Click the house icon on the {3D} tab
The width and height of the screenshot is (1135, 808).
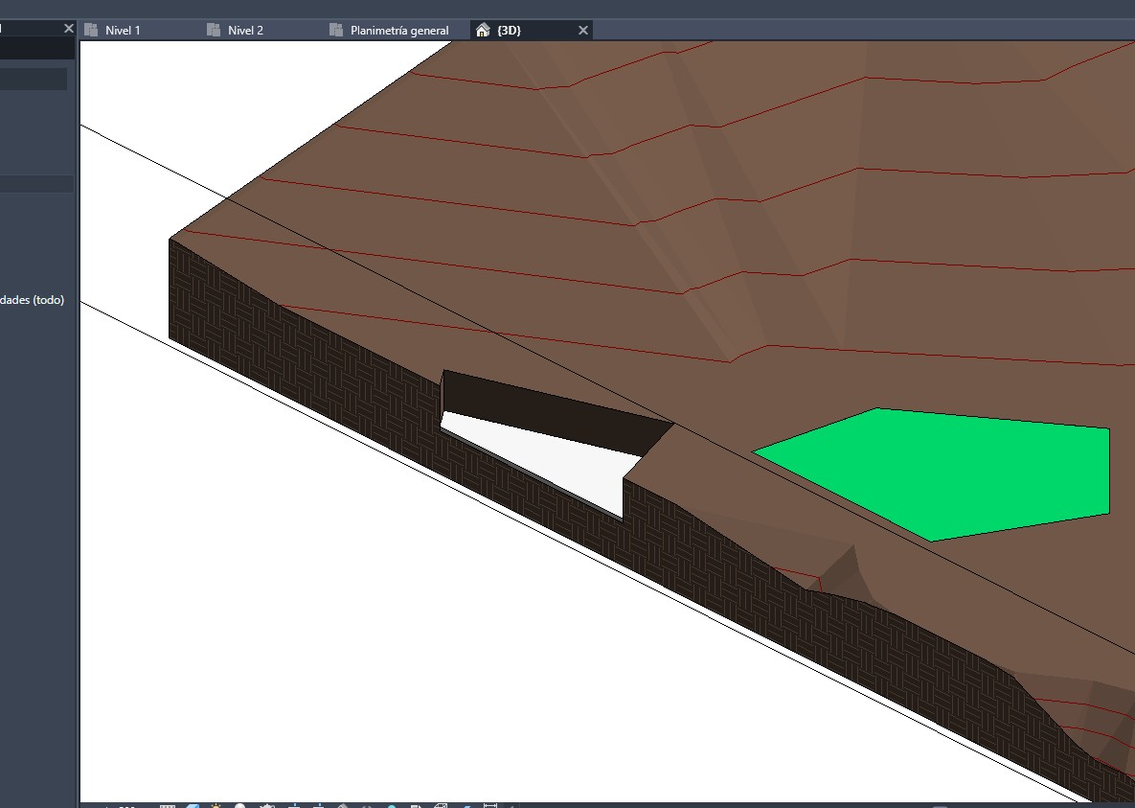[483, 31]
